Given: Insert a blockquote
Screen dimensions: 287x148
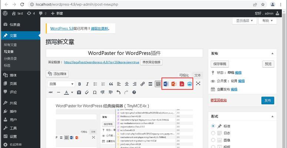Looking at the screenshot, I should pos(111,84).
